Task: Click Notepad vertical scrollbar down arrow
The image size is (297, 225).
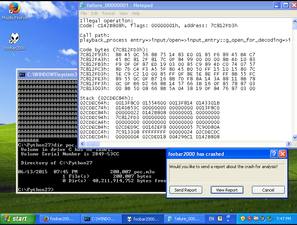Action: [294, 137]
